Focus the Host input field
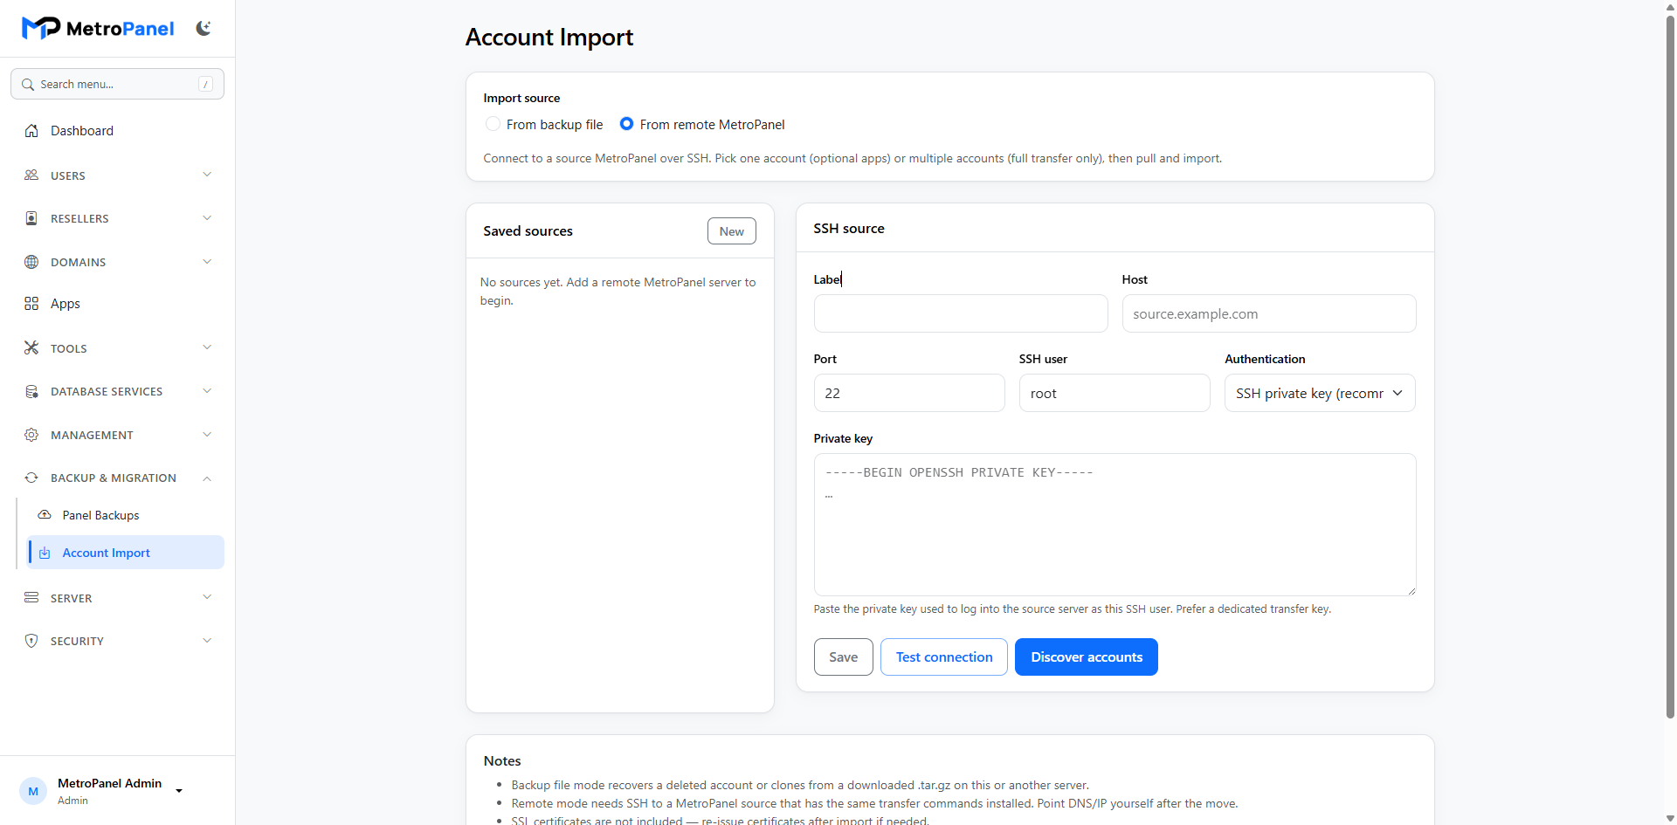The image size is (1677, 825). click(x=1269, y=313)
